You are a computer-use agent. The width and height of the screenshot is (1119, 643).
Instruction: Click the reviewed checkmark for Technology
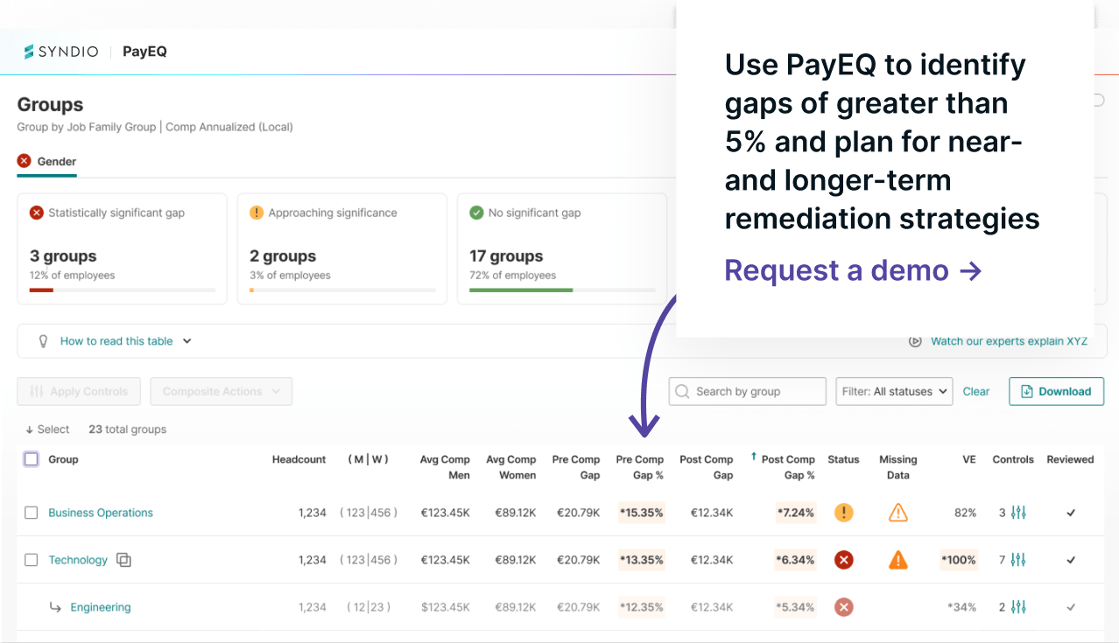click(1071, 560)
